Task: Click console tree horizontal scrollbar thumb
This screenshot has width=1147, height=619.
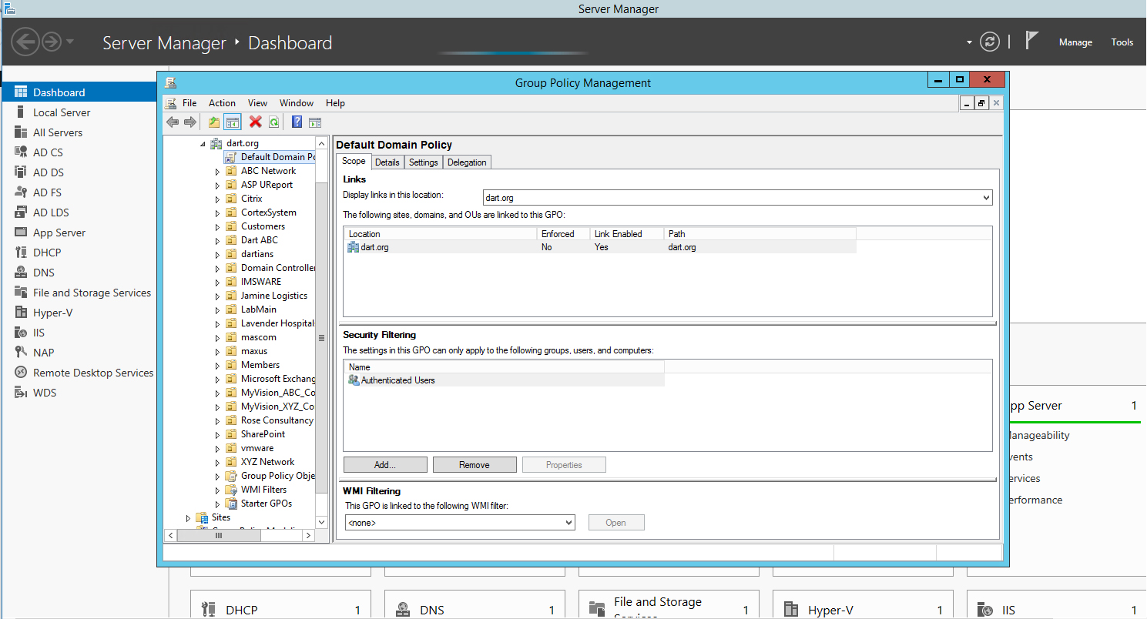Action: (x=219, y=535)
